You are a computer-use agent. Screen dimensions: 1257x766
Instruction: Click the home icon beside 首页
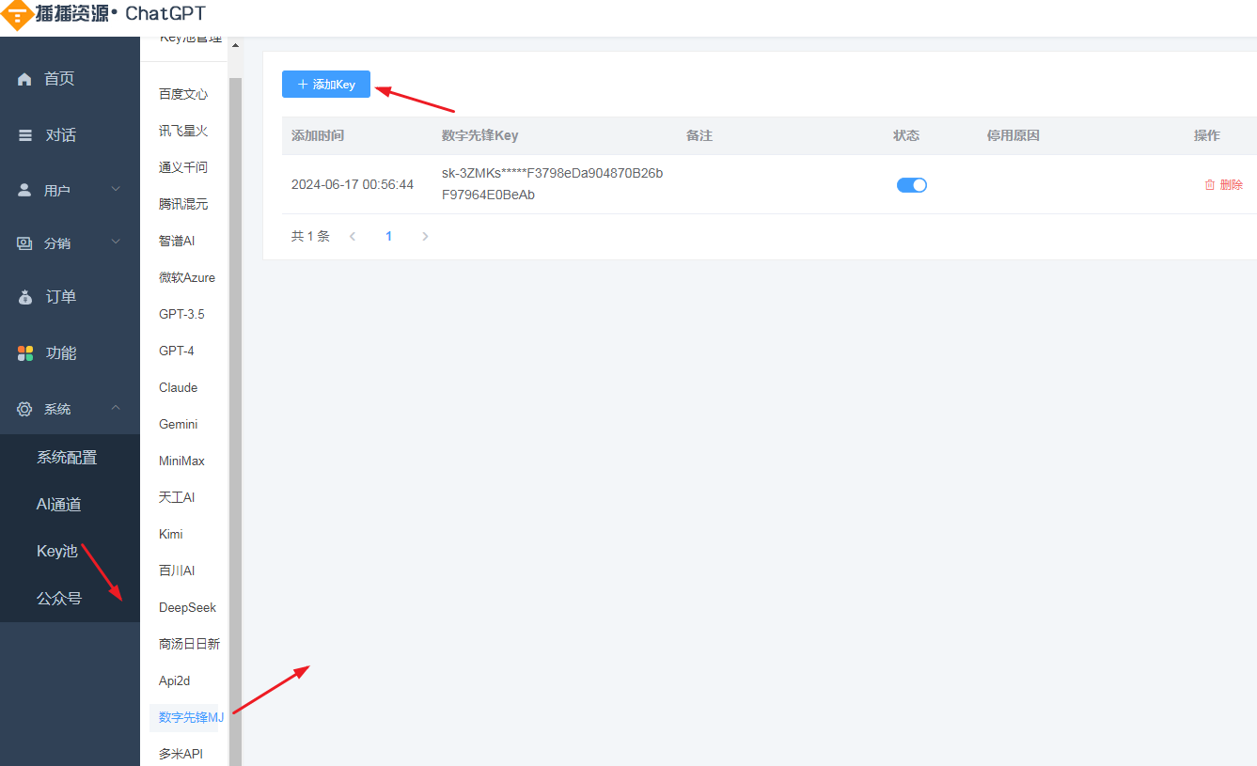click(24, 79)
